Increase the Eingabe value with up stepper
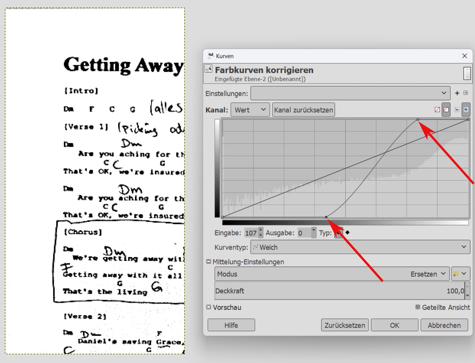 [261, 230]
